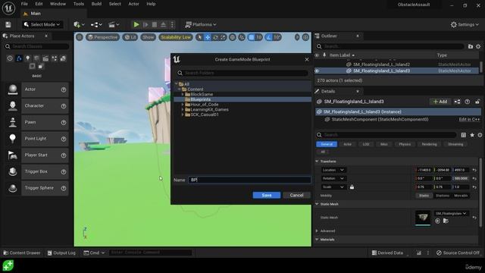
Task: Choose the translate move tool in viewport
Action: [208, 37]
